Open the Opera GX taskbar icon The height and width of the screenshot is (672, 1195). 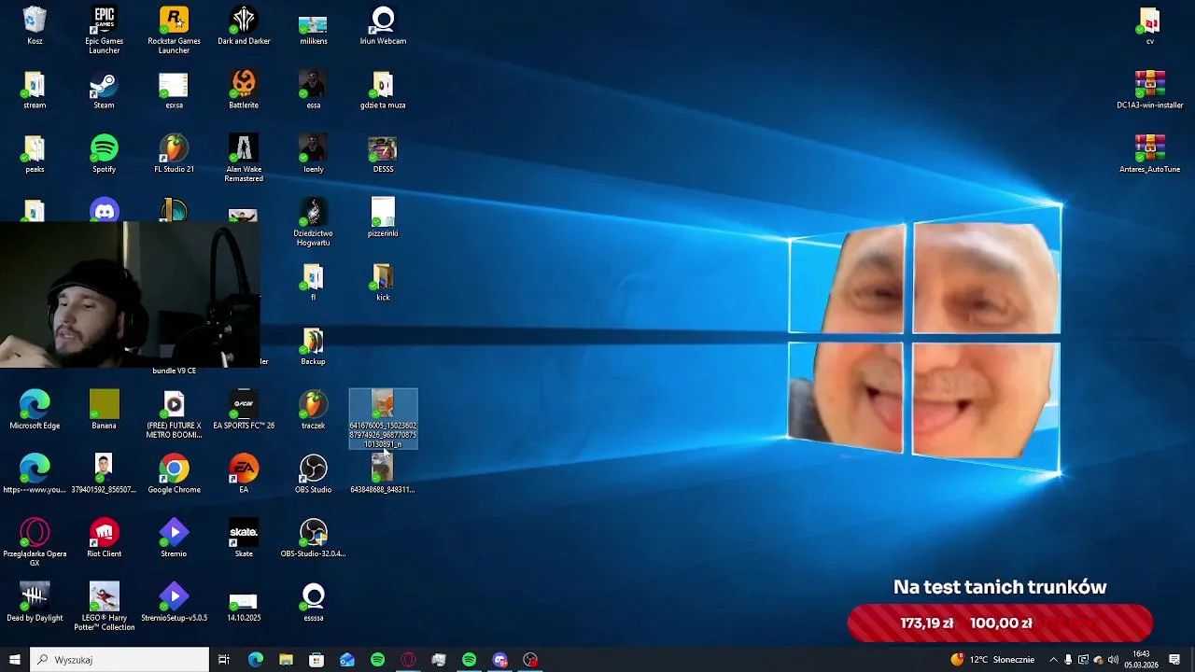[408, 660]
